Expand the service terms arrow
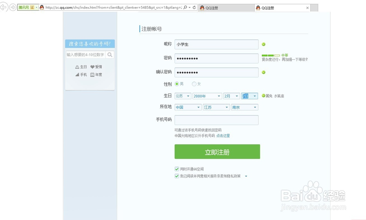The image size is (366, 220). pyautogui.click(x=246, y=176)
